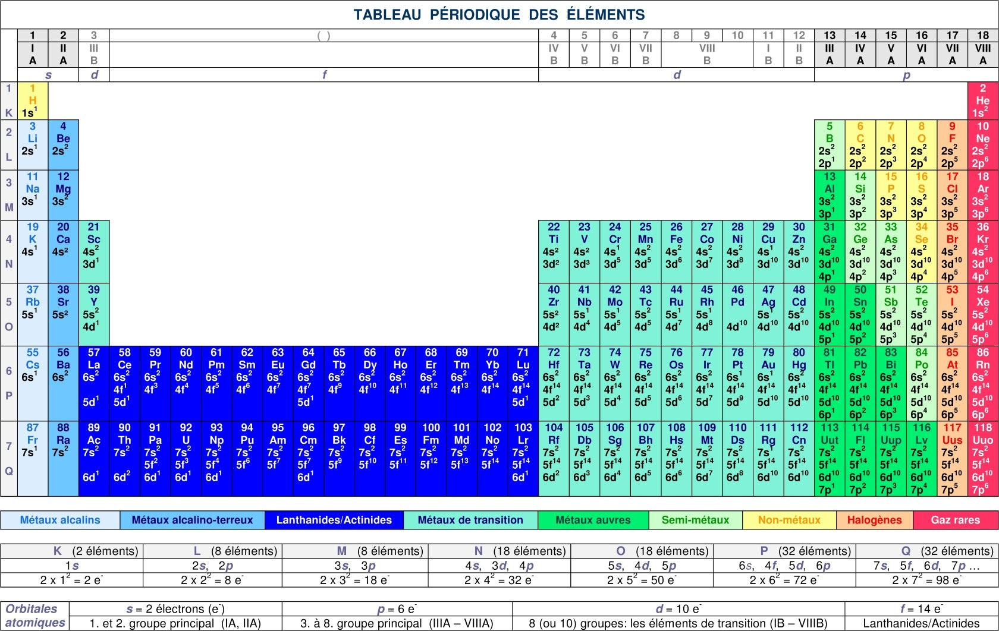Click the Carbone (C) element cell
Image resolution: width=999 pixels, height=631 pixels.
coord(861,144)
